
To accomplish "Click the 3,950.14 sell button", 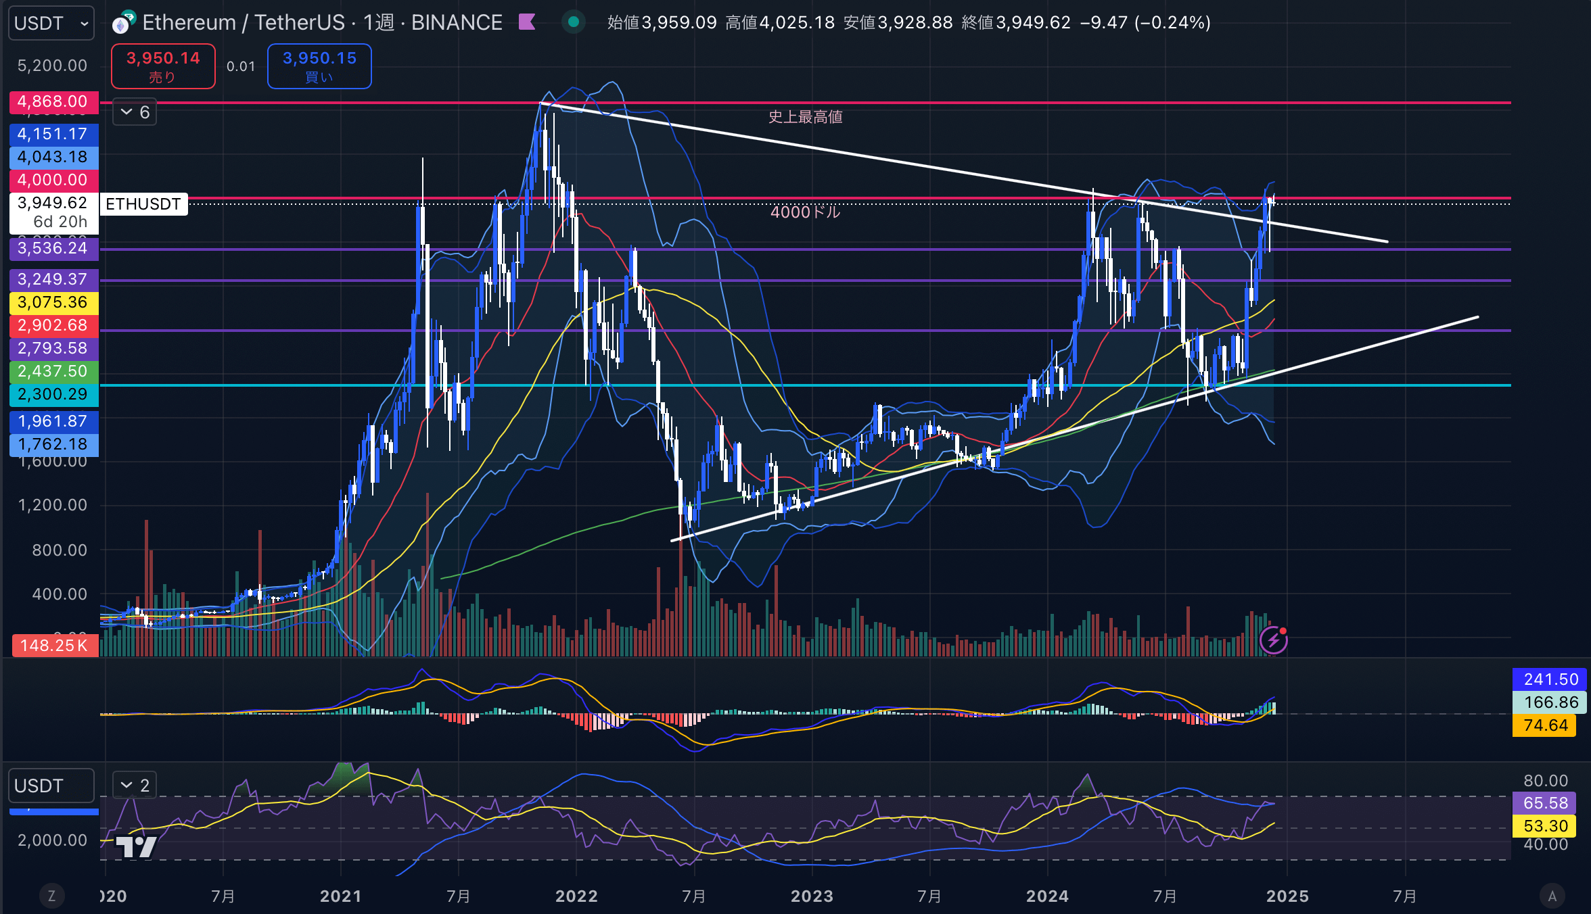I will pos(163,66).
